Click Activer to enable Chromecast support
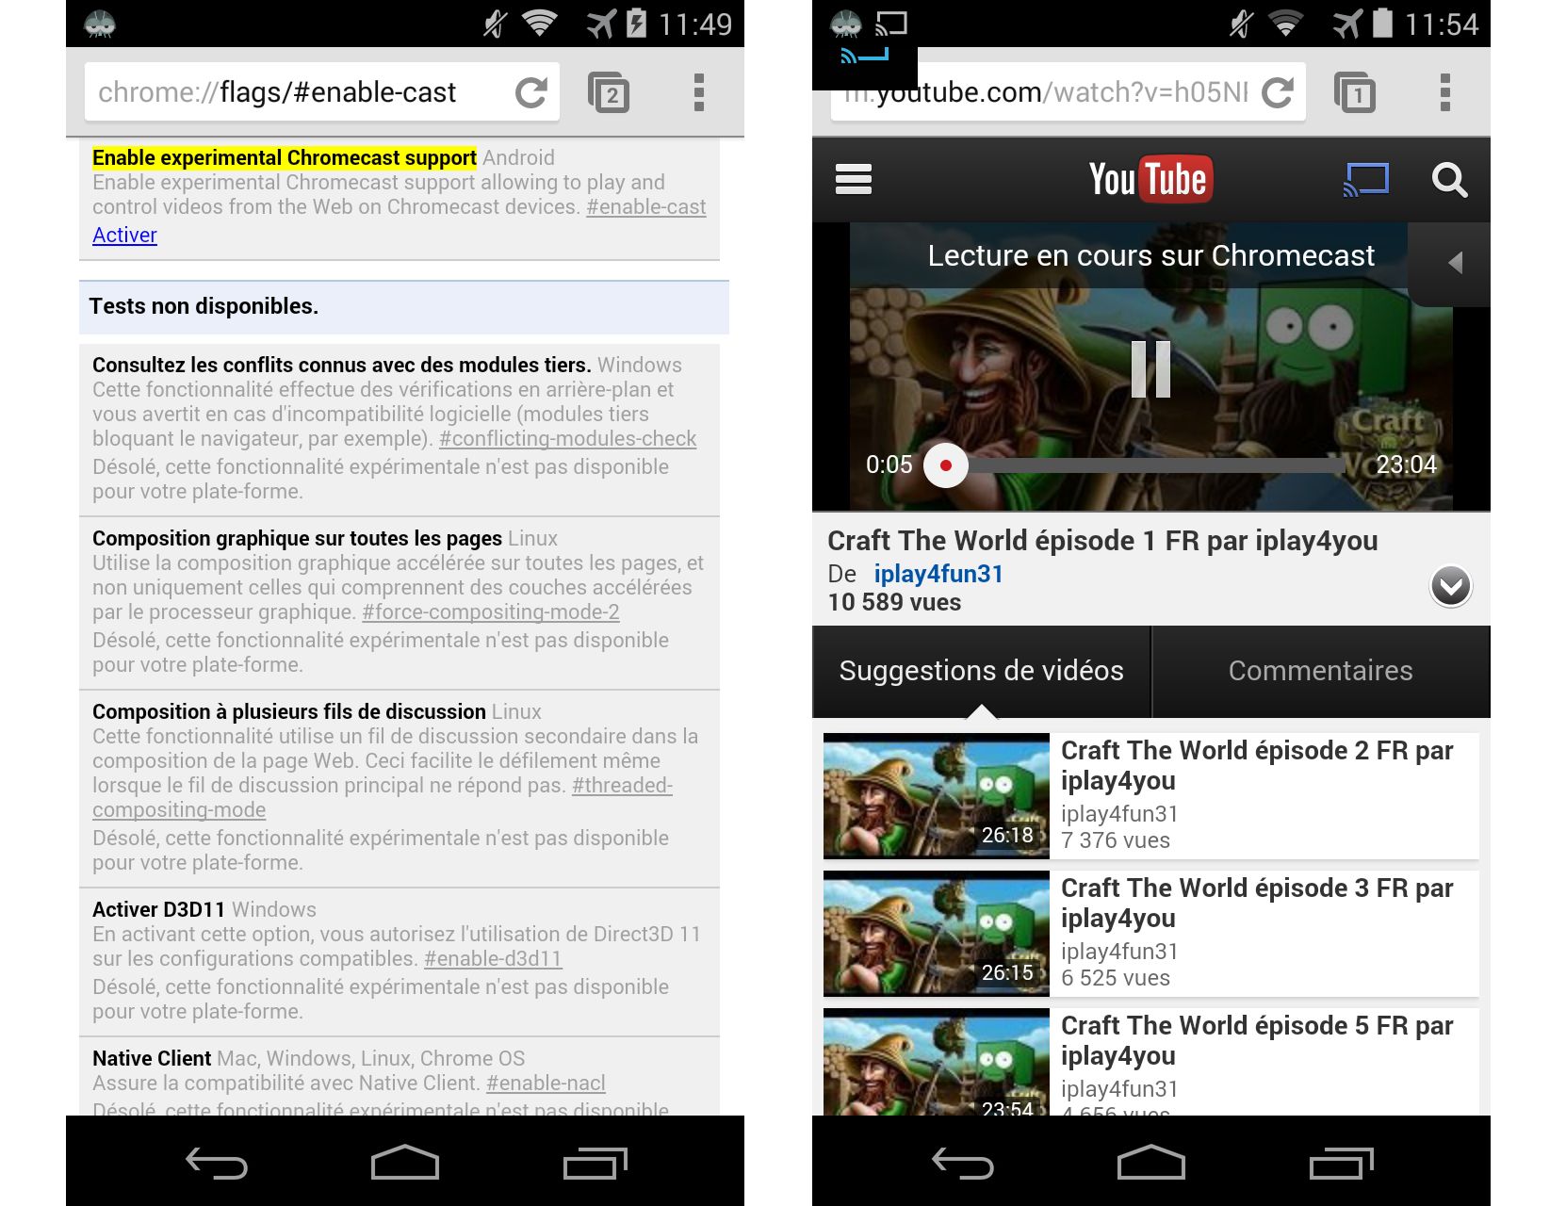 tap(124, 236)
